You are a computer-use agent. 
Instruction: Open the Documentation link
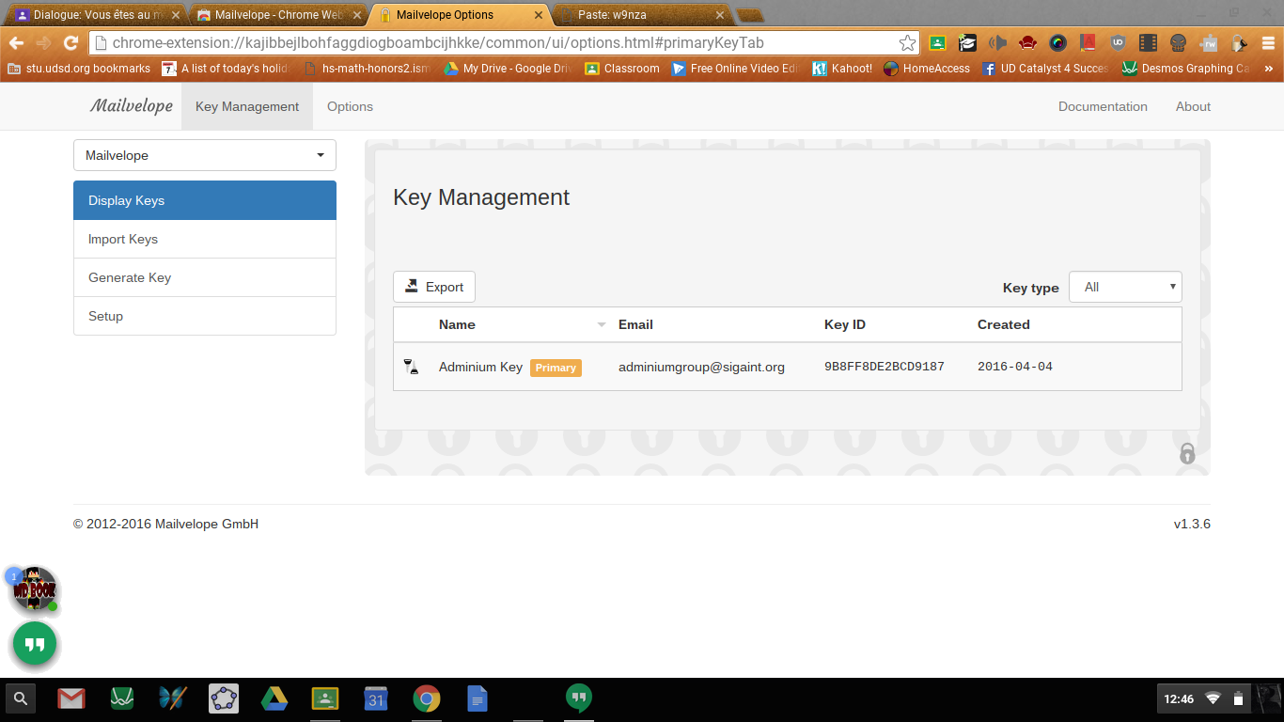point(1103,106)
